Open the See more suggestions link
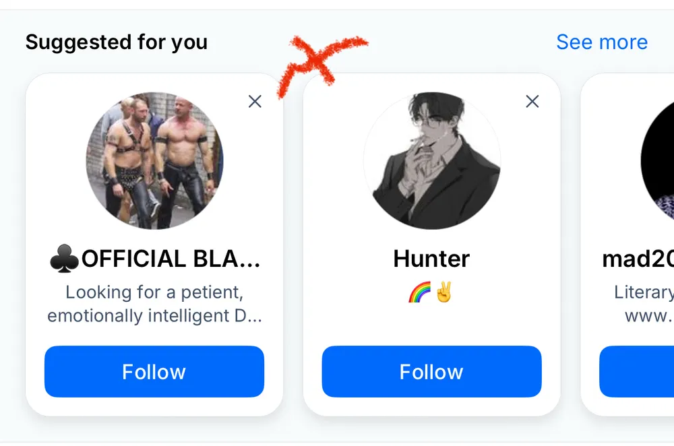 tap(601, 42)
